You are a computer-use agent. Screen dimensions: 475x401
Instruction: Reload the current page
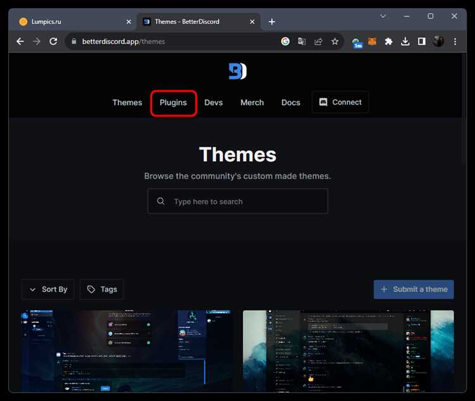53,41
